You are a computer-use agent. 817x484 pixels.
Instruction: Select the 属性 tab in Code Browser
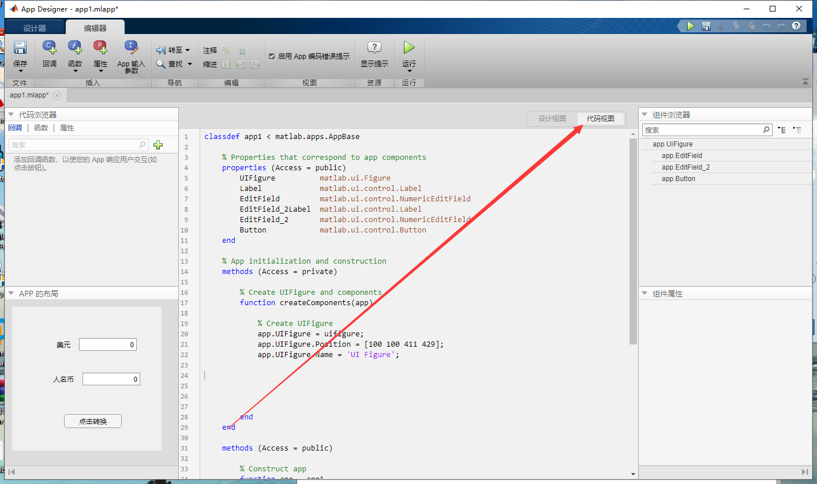pyautogui.click(x=67, y=128)
